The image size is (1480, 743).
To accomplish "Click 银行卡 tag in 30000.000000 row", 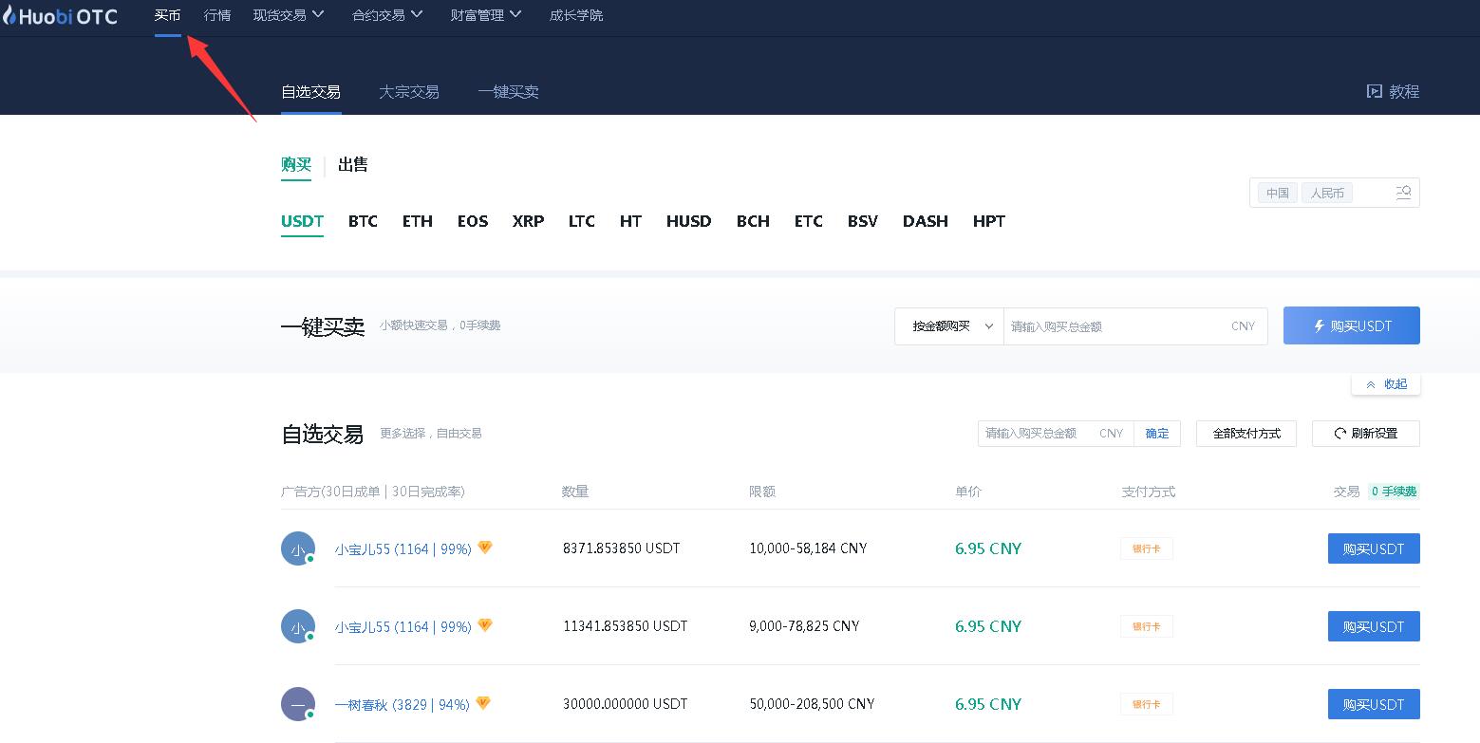I will coord(1147,704).
